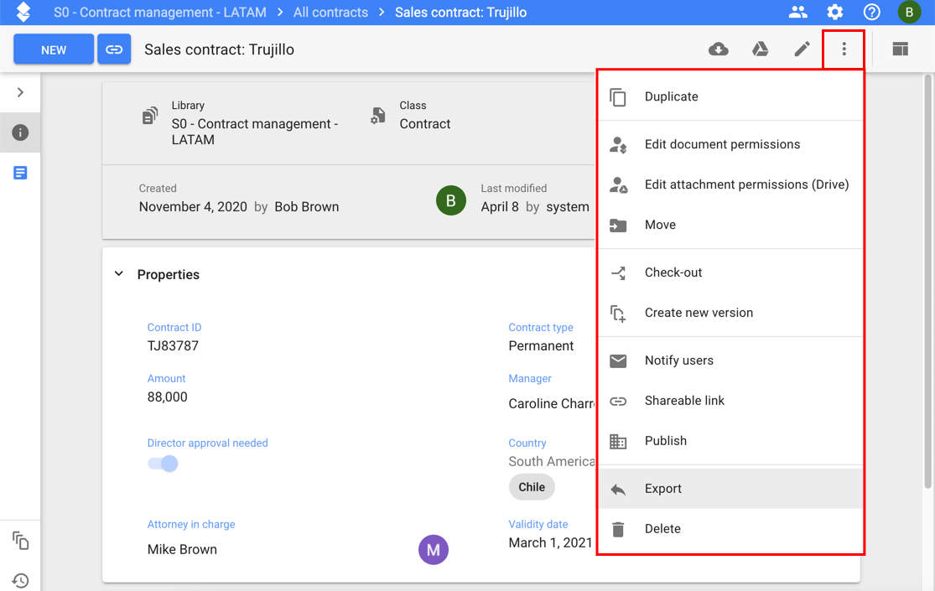Image resolution: width=935 pixels, height=591 pixels.
Task: Click the creator name Bob Brown
Action: pyautogui.click(x=307, y=207)
